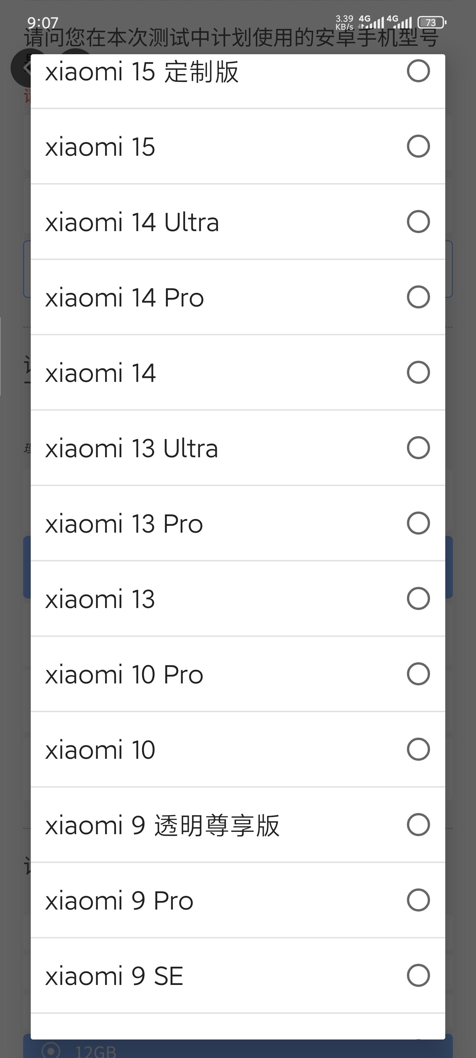Viewport: 476px width, 1058px height.
Task: Click the 'xiaomi 13 Pro' option text
Action: click(x=124, y=524)
